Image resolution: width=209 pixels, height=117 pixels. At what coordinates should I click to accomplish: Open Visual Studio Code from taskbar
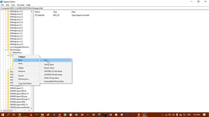pos(54,115)
